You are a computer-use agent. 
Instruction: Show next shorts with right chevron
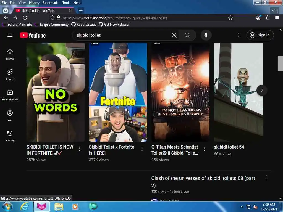[x=262, y=90]
